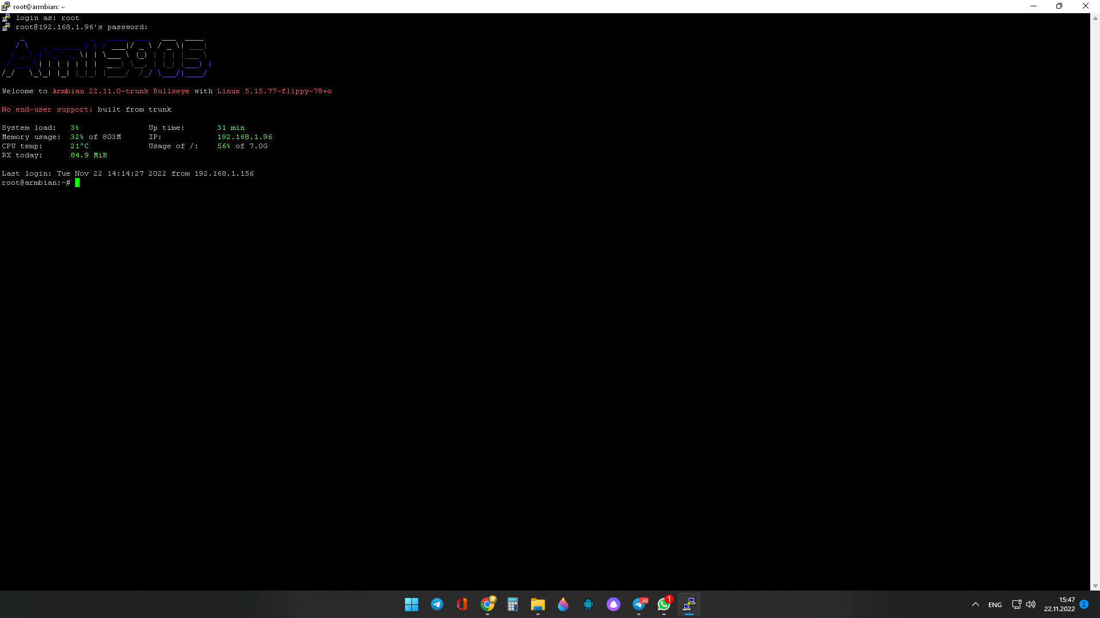
Task: Open the calendar by clicking the clock
Action: 1059,604
